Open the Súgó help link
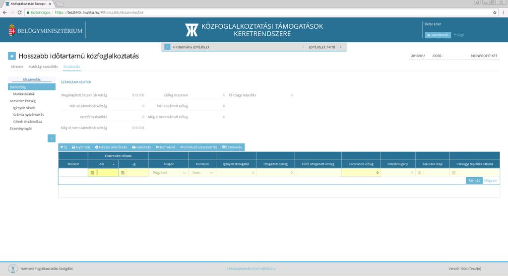 tap(459, 35)
